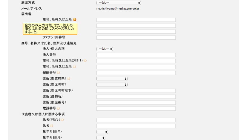Select the 郵便番号 input box
Image resolution: width=239 pixels, height=140 pixels.
(x=136, y=73)
